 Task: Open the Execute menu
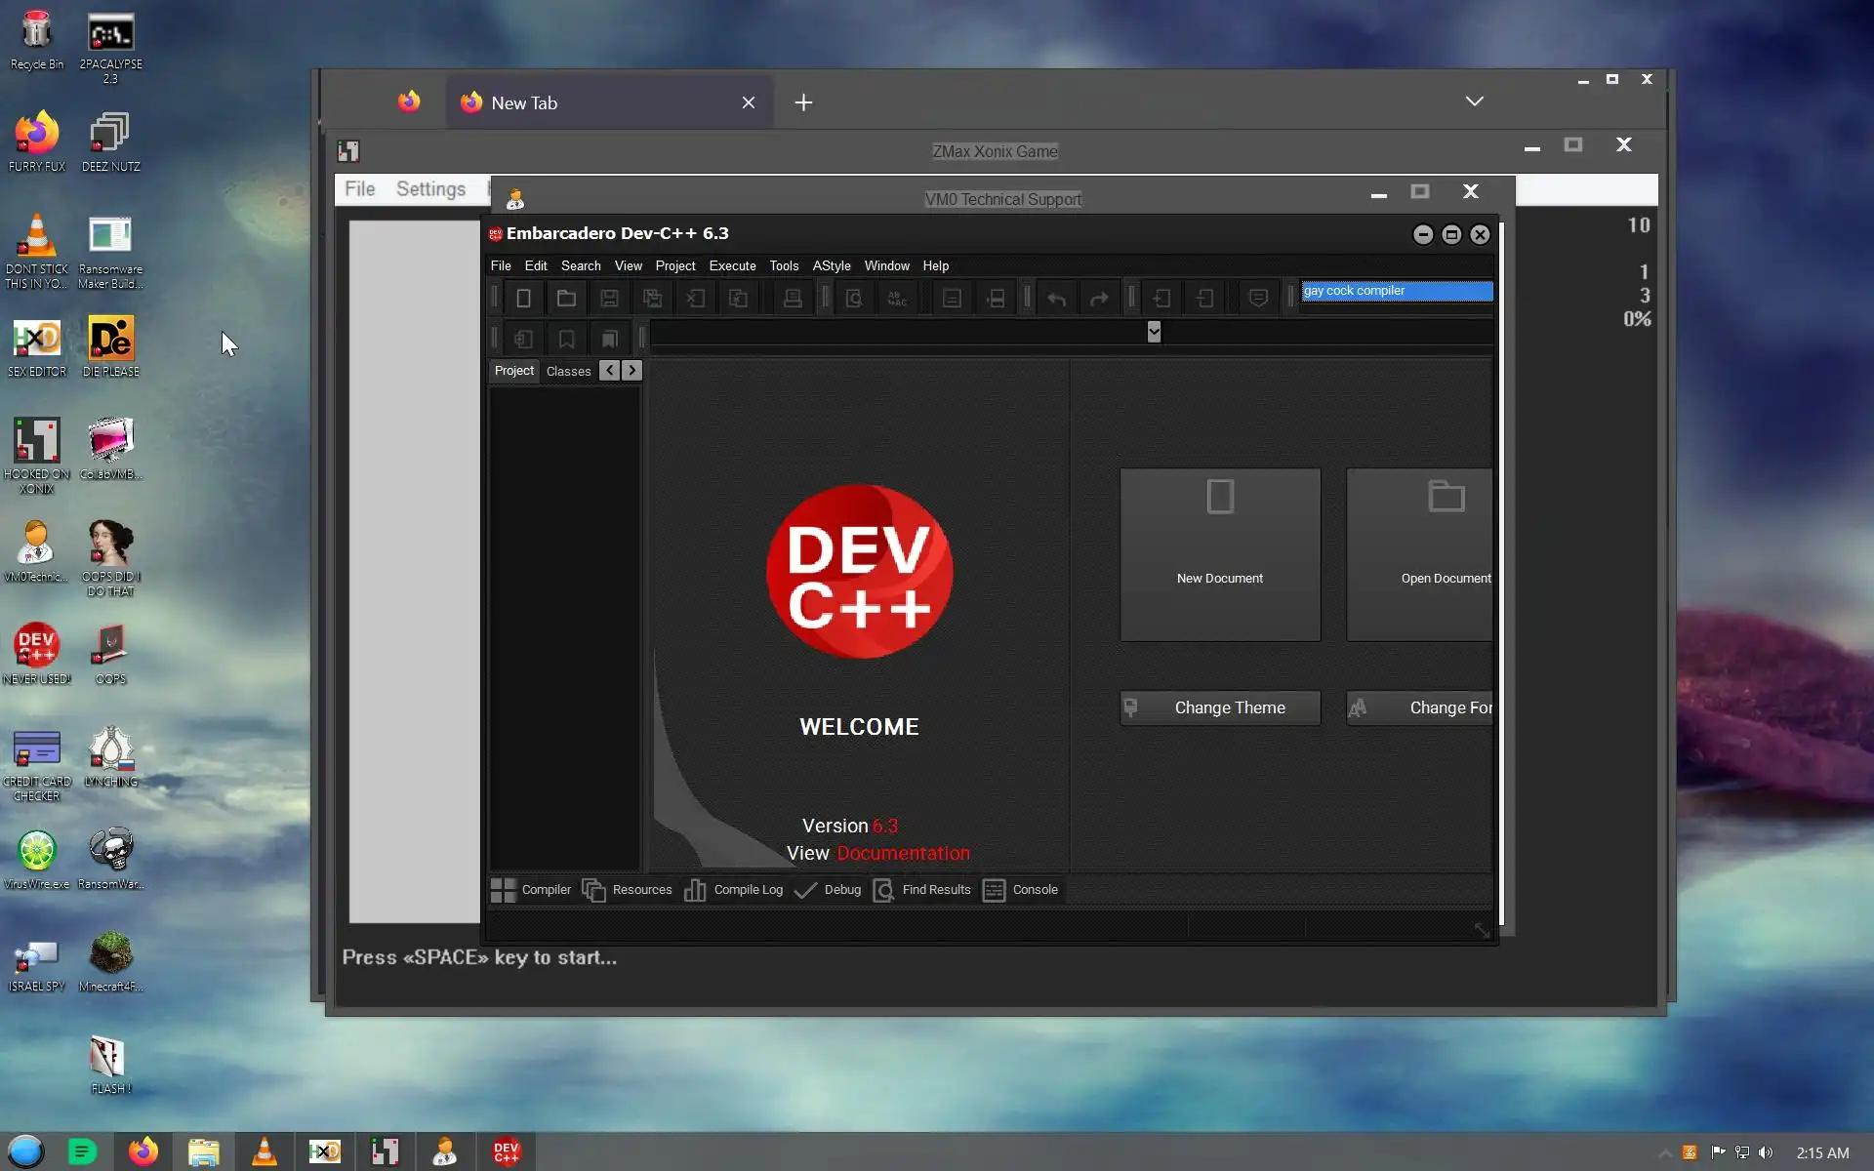[732, 265]
